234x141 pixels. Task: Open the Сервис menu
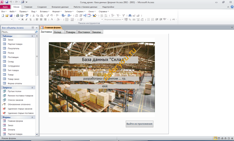[81, 12]
